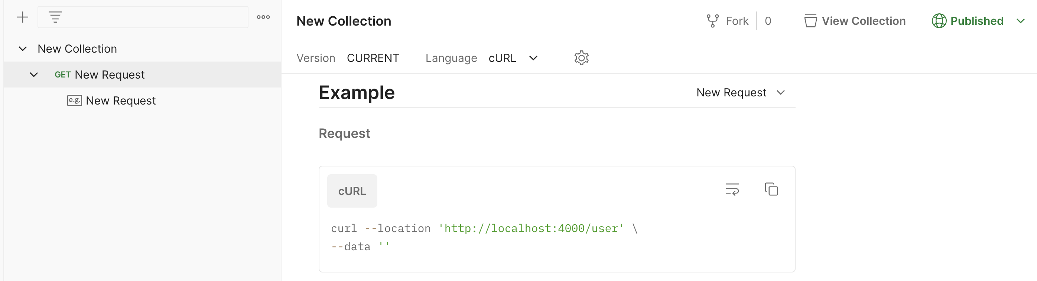Select the e.g. example icon New Request
Viewport: 1037px width, 281px height.
click(75, 100)
